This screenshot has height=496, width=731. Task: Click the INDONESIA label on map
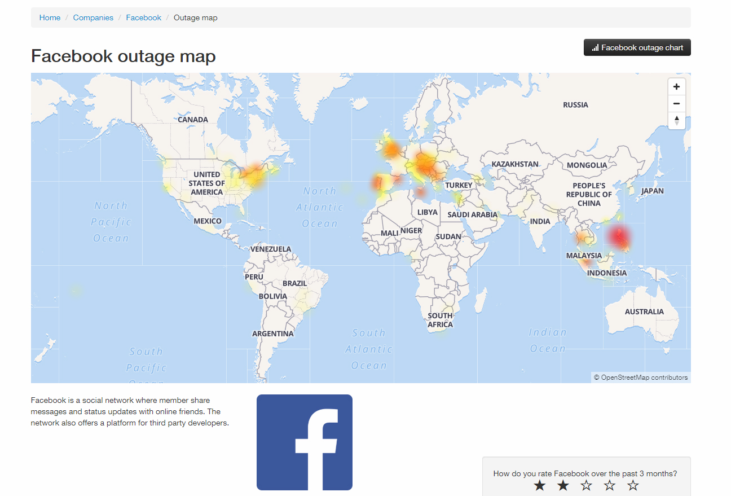(607, 273)
